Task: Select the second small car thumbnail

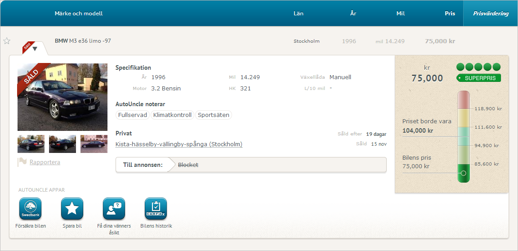Action: tap(63, 144)
